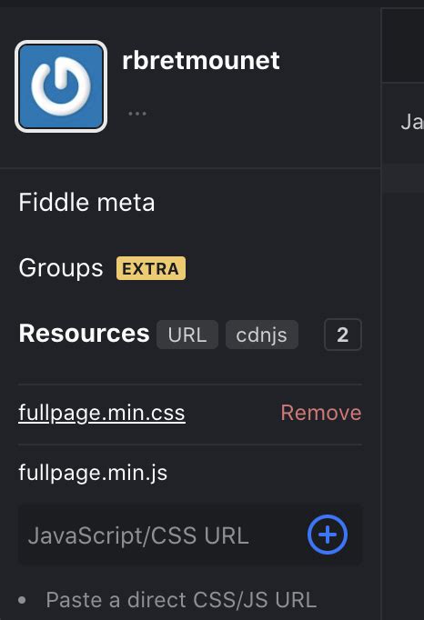This screenshot has height=620, width=424.
Task: Select the fullpage.min.js resource entry
Action: click(x=93, y=473)
